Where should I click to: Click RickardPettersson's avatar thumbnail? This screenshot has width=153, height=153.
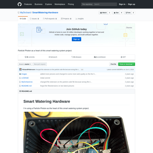[20, 69]
